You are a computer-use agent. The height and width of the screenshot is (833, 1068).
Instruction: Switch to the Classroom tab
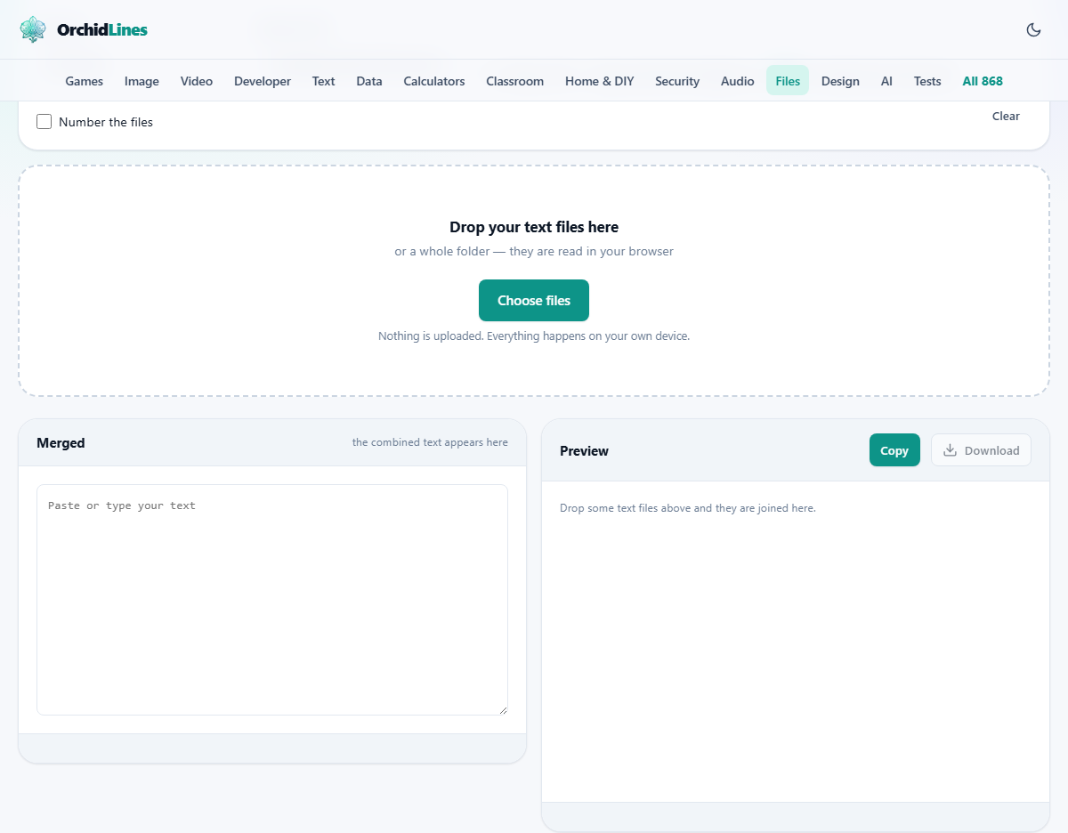[x=514, y=81]
